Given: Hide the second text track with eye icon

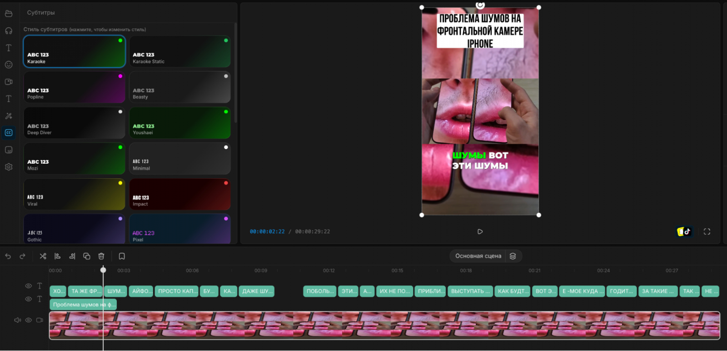Looking at the screenshot, I should (28, 299).
